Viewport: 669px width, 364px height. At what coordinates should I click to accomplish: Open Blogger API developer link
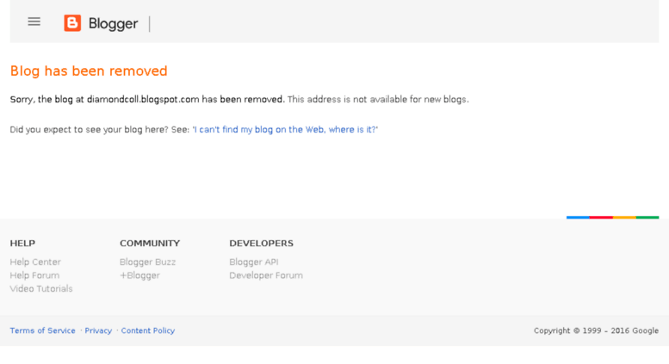(x=254, y=262)
